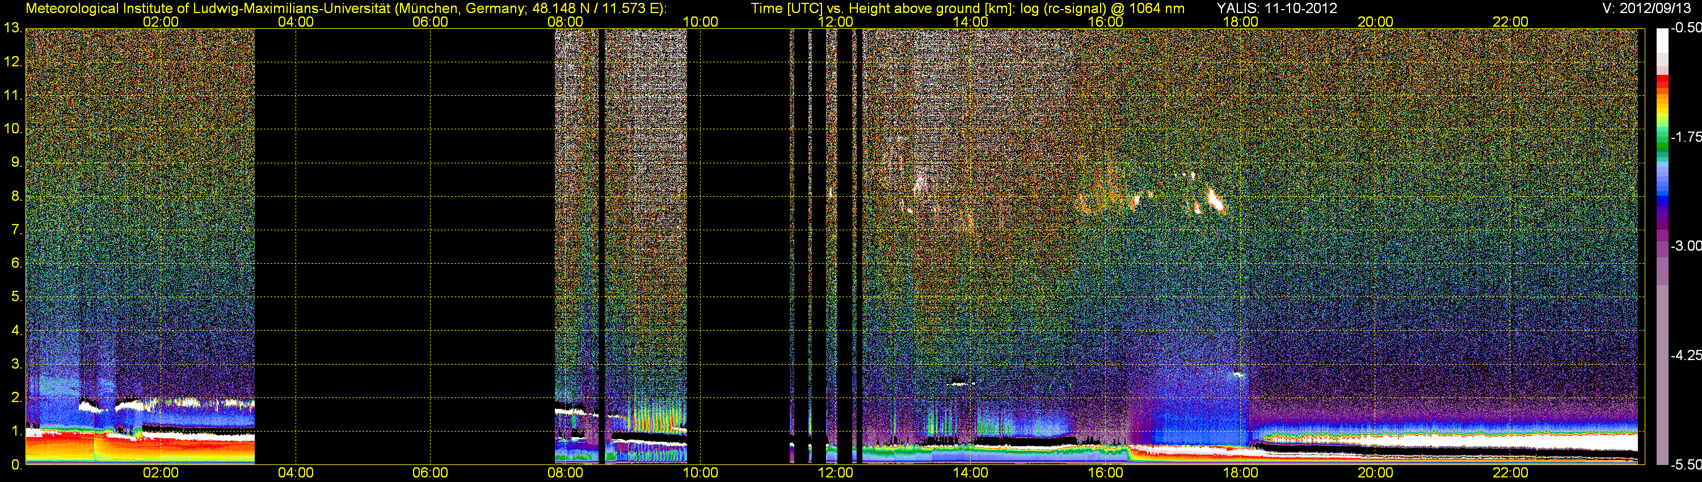Click the '08:00' label on the top time axis
The width and height of the screenshot is (1702, 482).
565,22
